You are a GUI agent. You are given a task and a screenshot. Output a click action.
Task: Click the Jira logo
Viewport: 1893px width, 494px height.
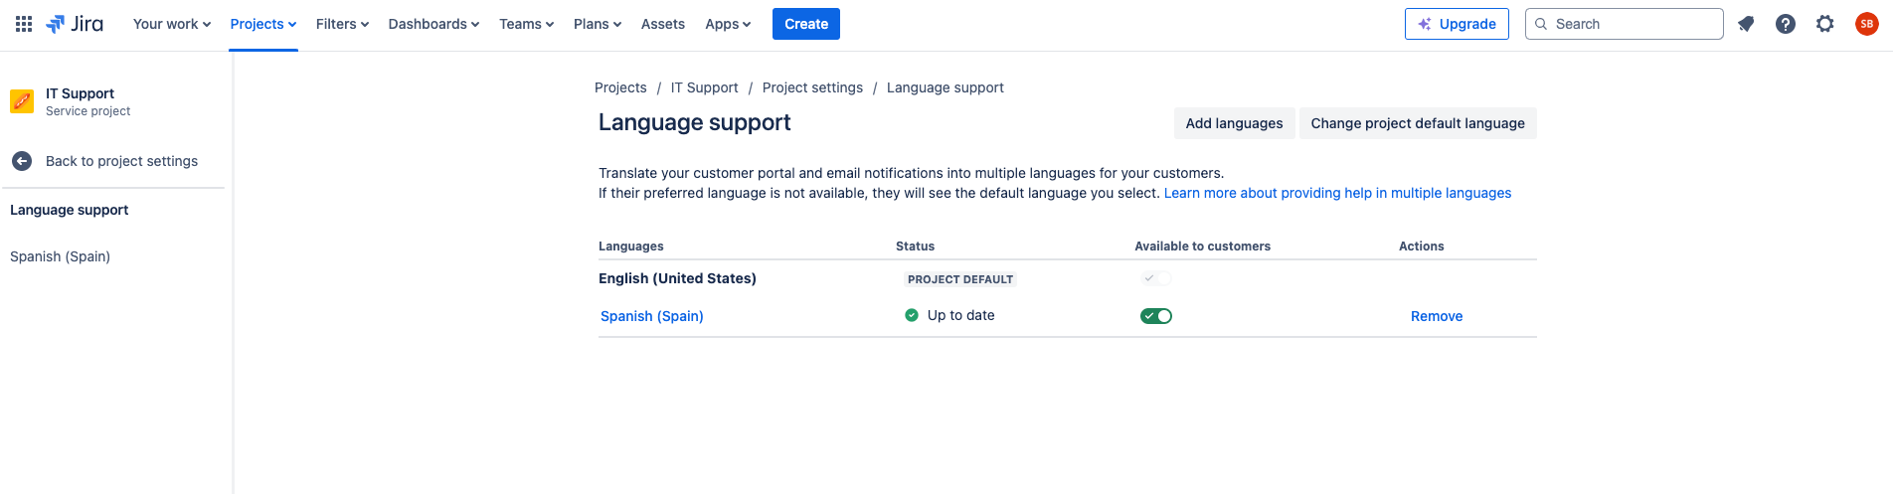[x=76, y=24]
